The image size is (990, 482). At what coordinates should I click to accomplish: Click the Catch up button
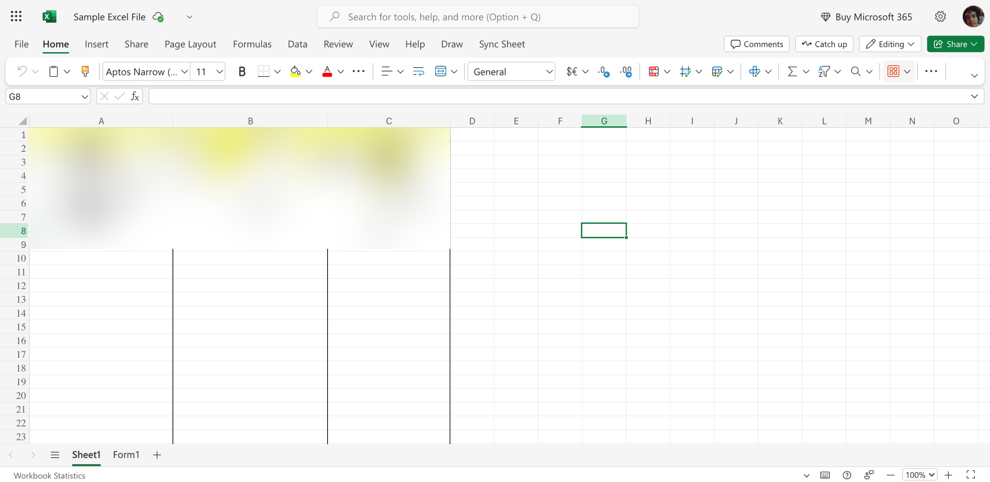[824, 44]
